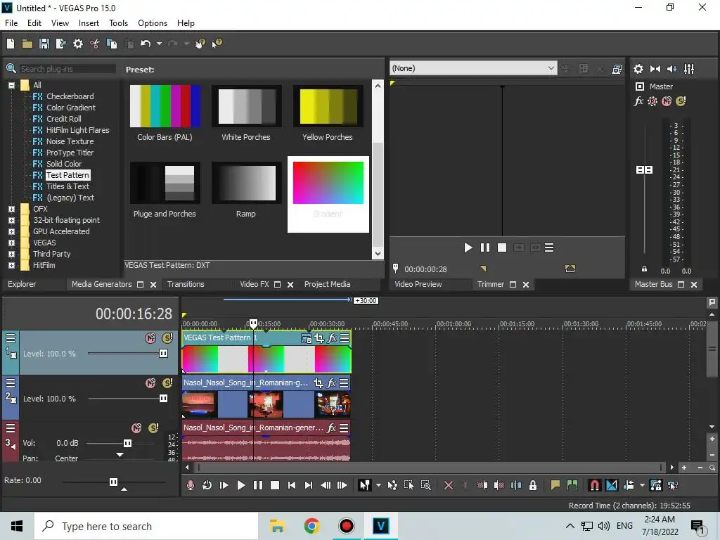
Task: Insert a region with the green flag icon
Action: [x=572, y=485]
